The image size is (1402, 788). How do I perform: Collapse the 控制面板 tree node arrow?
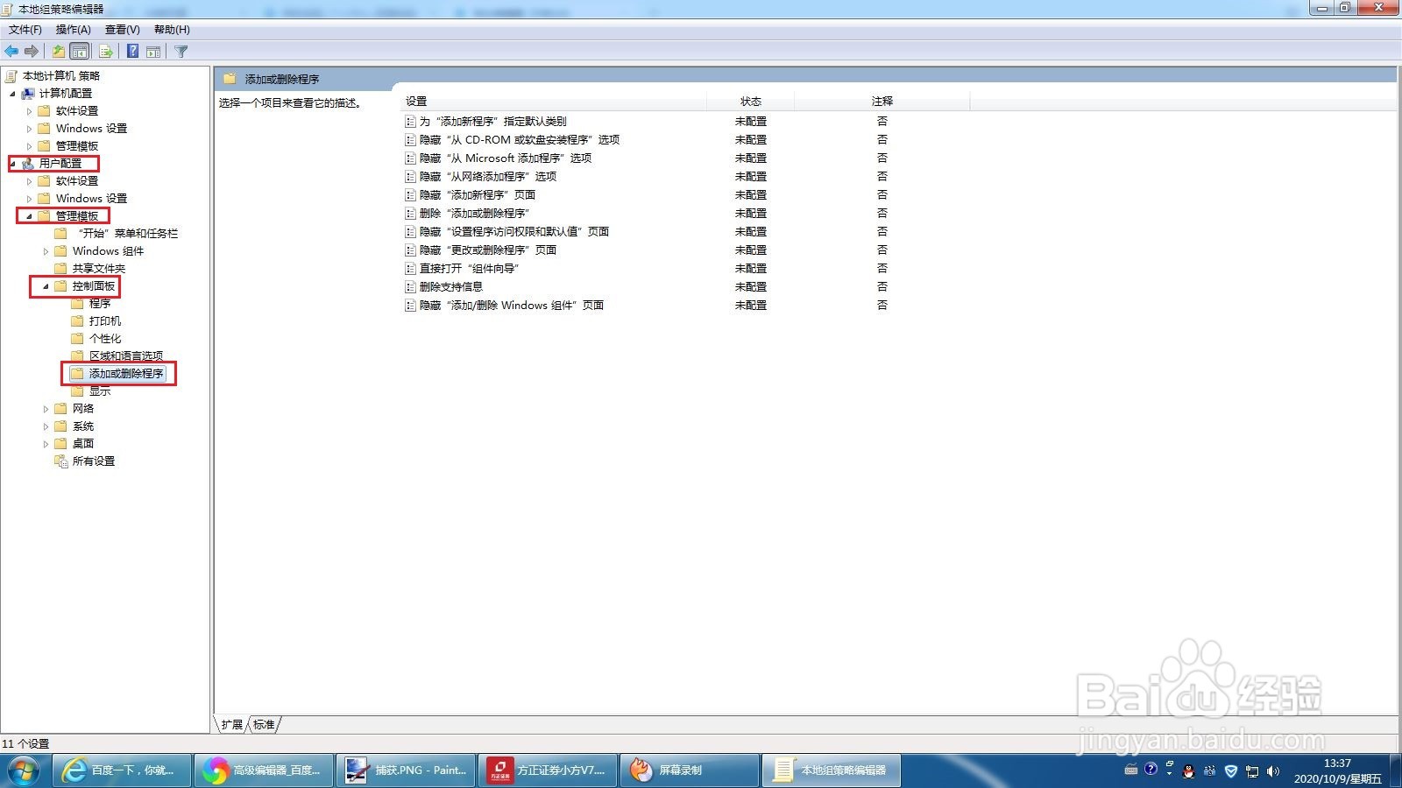pyautogui.click(x=46, y=286)
